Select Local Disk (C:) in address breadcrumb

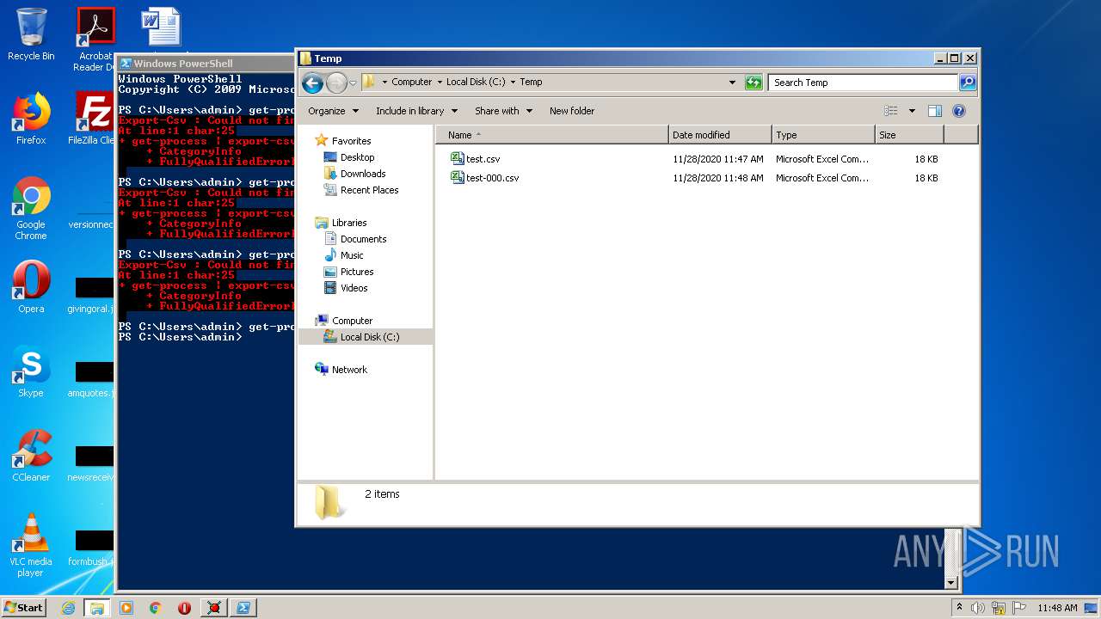[x=476, y=83]
